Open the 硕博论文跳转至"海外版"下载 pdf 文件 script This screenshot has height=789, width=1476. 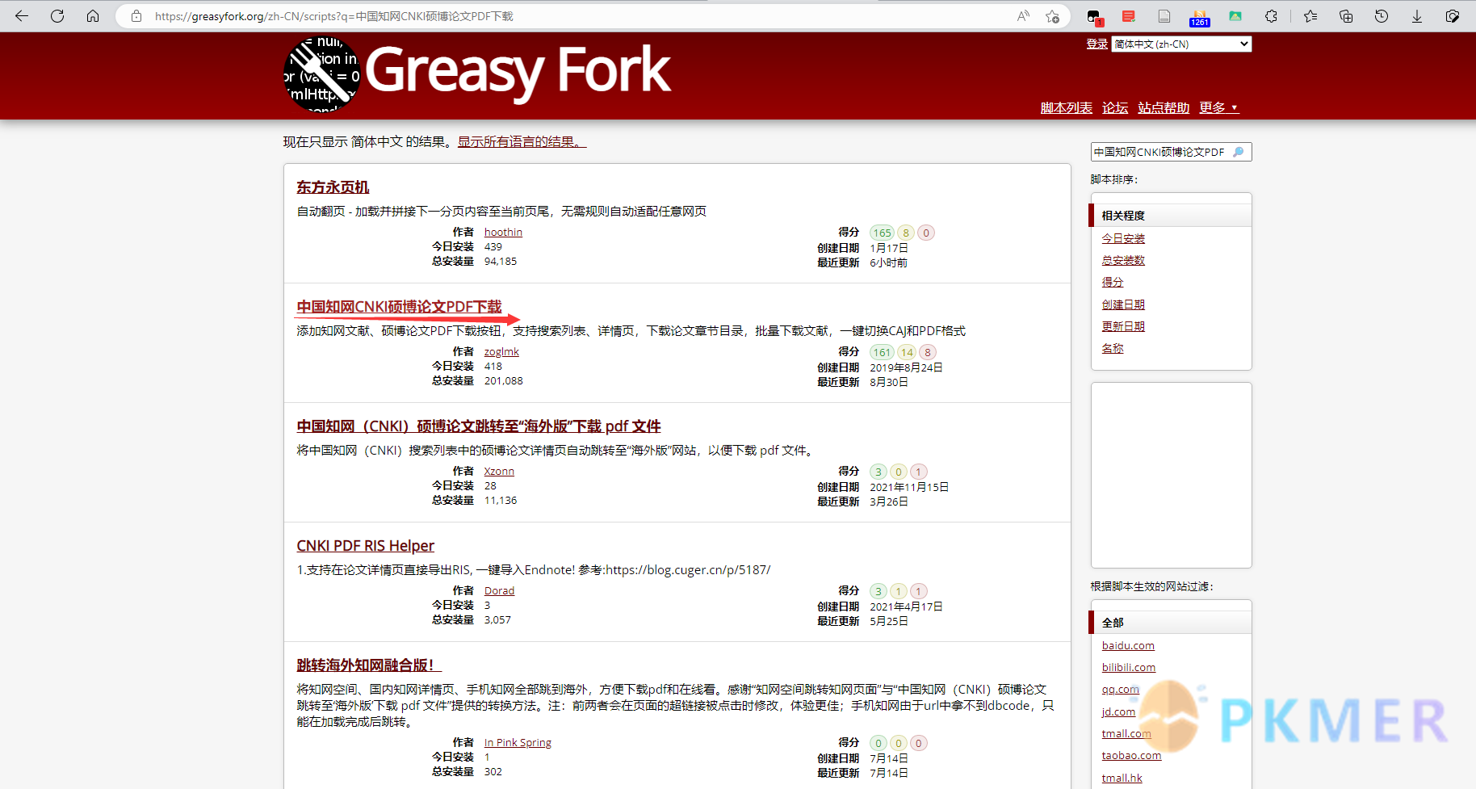point(478,426)
